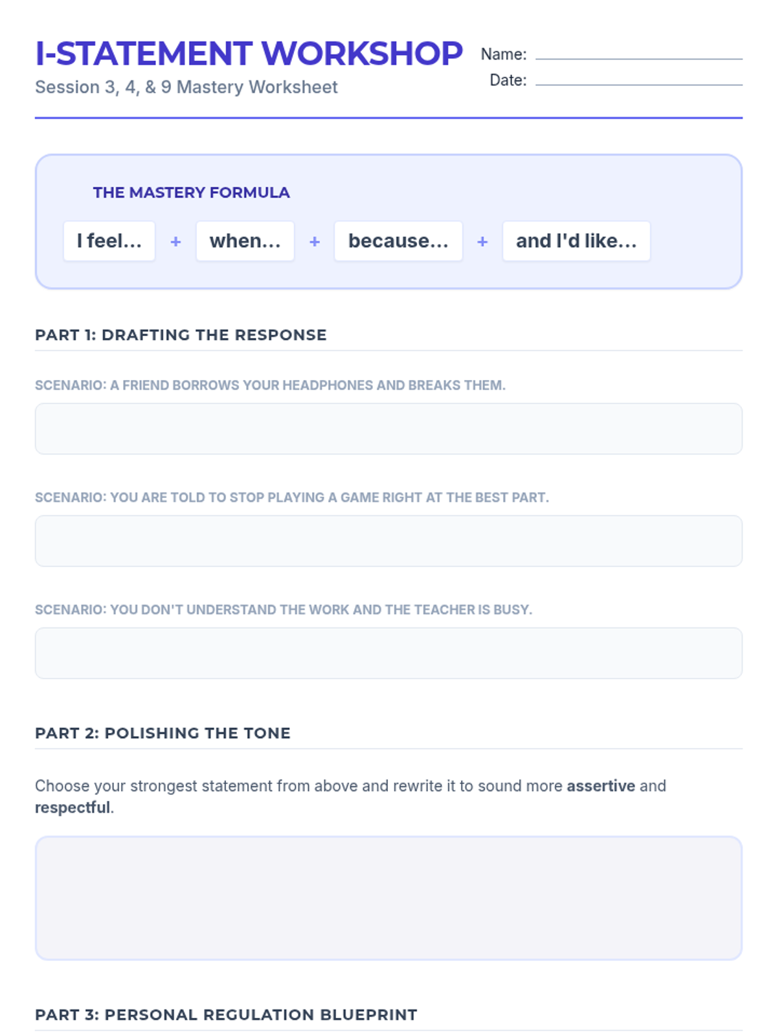The height and width of the screenshot is (1036, 777).
Task: Click the I-STATEMENT WORKSHOP title
Action: point(249,53)
